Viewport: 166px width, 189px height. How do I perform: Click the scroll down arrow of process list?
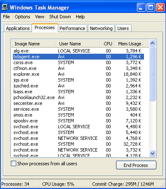(153, 153)
